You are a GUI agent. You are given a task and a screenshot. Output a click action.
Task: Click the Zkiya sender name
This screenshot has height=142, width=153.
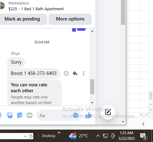pos(15,53)
